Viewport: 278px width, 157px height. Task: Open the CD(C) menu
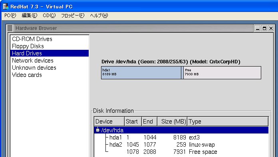(x=49, y=16)
